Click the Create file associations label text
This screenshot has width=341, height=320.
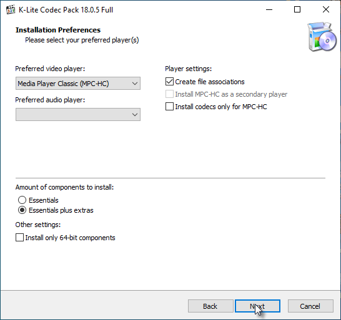coord(210,82)
